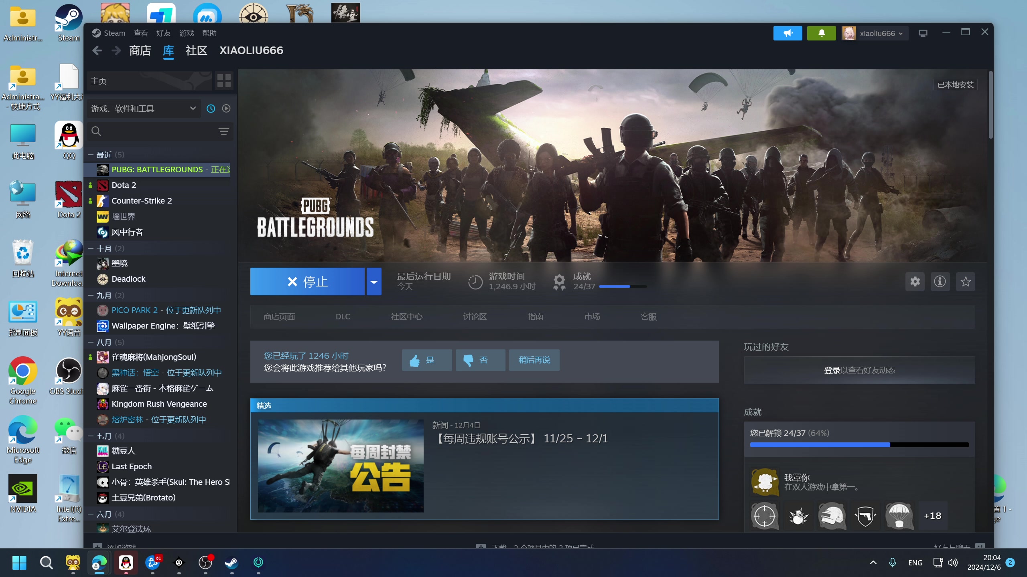Add PUBG to favorites star
The height and width of the screenshot is (577, 1027).
[x=965, y=282]
